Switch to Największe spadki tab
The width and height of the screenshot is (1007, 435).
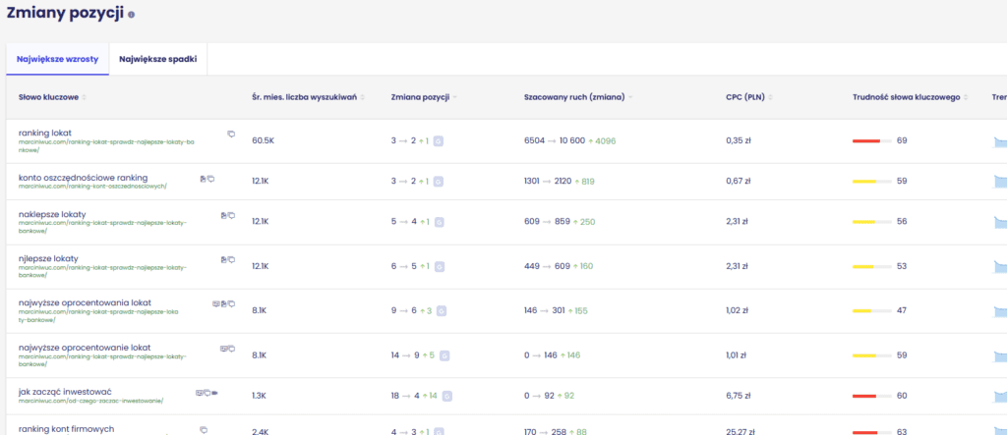(x=157, y=59)
